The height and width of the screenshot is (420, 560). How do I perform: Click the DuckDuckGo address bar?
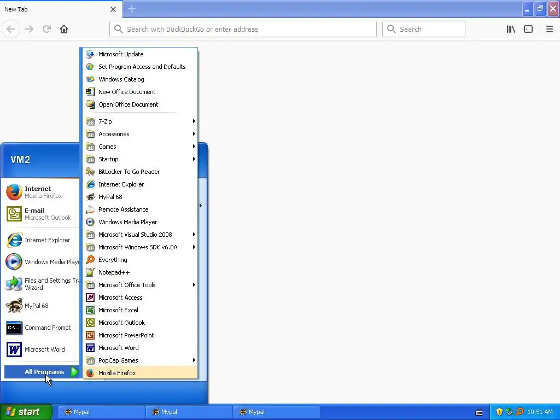point(243,29)
